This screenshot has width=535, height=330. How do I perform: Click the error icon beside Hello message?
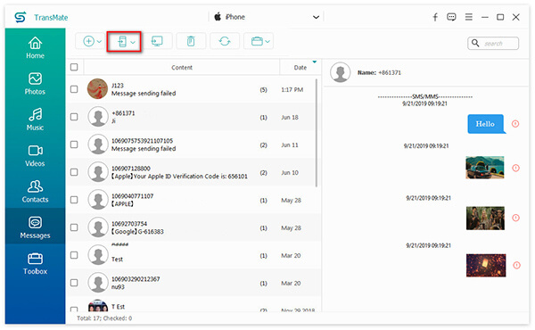click(515, 124)
